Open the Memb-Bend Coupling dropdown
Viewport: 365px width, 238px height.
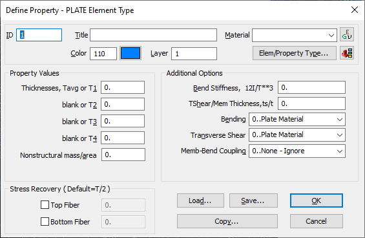pos(297,151)
